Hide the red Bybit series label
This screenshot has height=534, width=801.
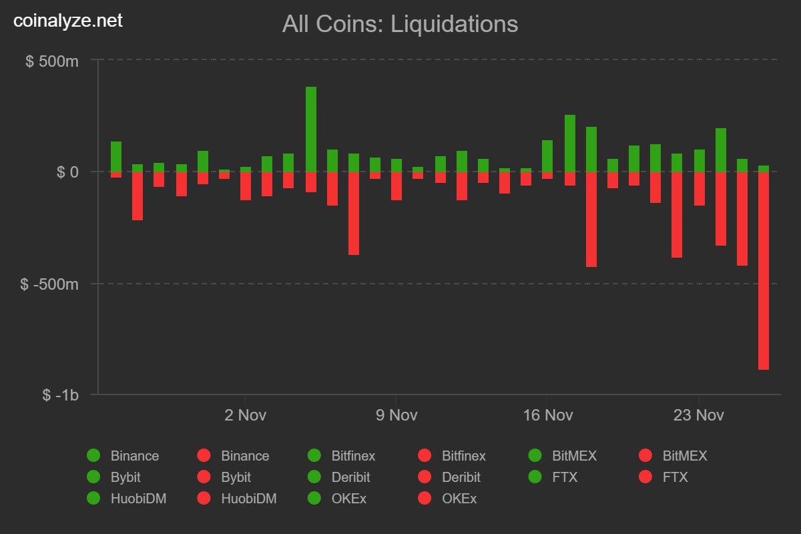pyautogui.click(x=236, y=477)
